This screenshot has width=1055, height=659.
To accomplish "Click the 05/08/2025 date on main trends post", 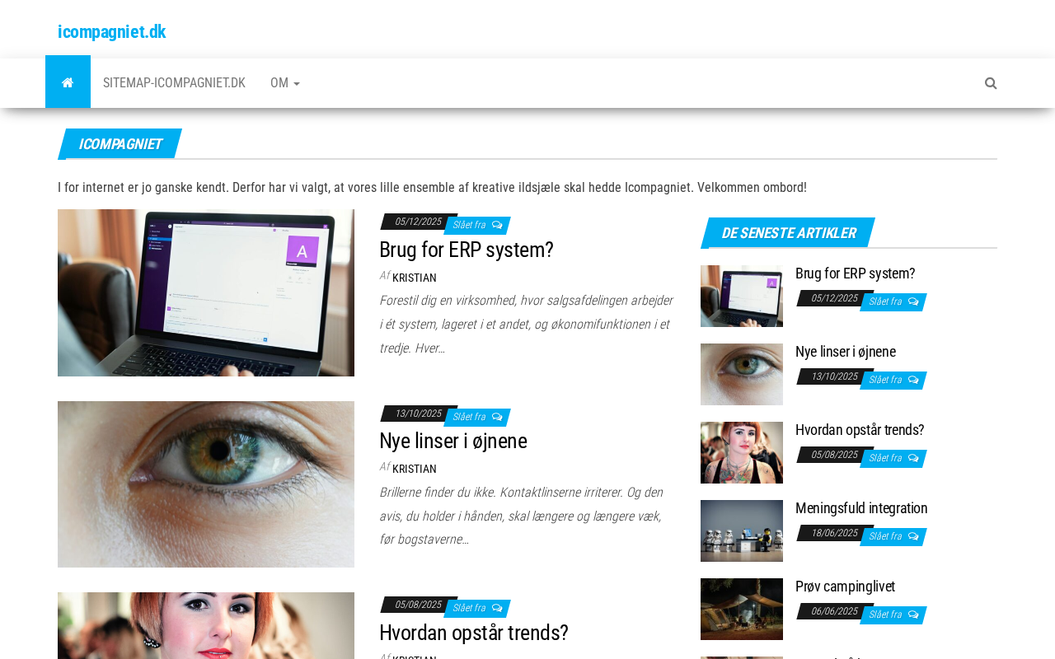I will [418, 605].
